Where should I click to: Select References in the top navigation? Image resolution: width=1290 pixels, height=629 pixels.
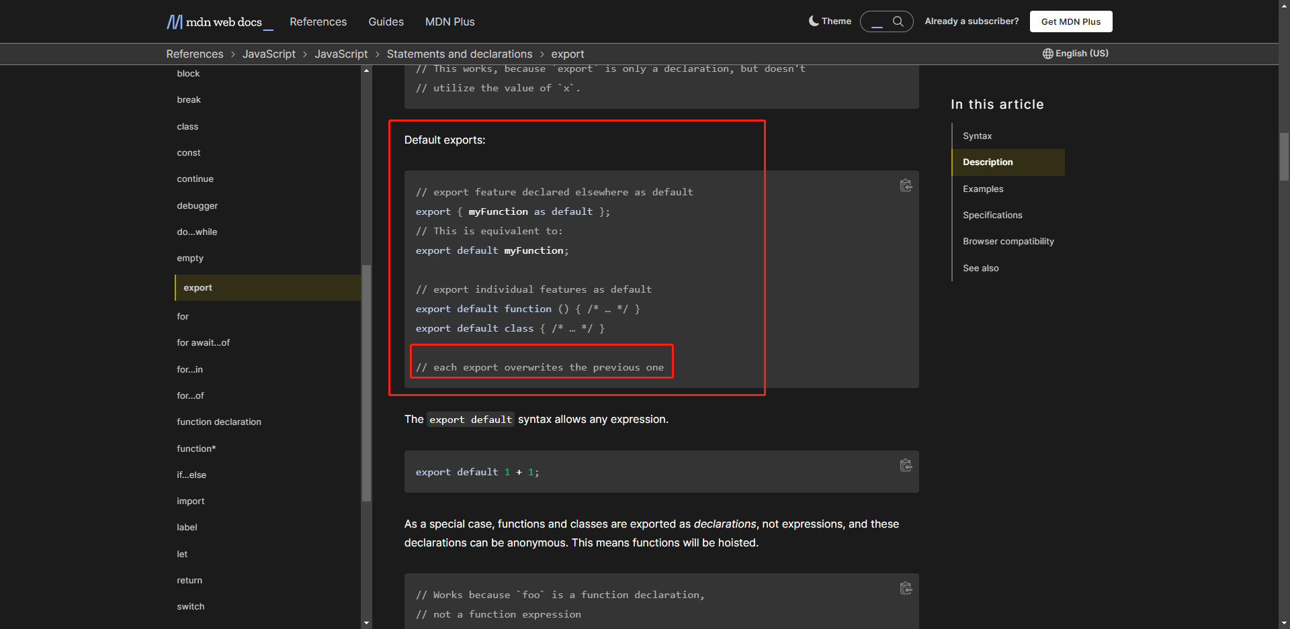[x=318, y=21]
